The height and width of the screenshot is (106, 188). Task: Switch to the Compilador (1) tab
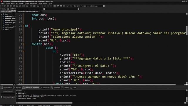point(6,88)
